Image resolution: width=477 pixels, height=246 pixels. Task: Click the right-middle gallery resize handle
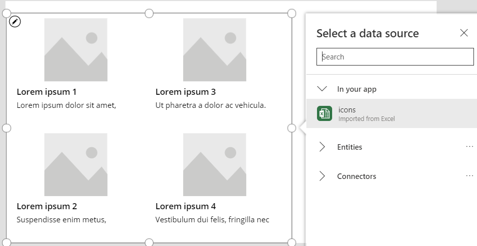[292, 128]
